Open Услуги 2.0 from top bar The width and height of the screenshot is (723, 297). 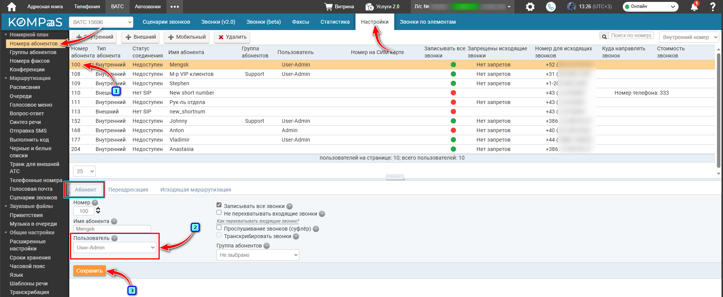coord(383,6)
